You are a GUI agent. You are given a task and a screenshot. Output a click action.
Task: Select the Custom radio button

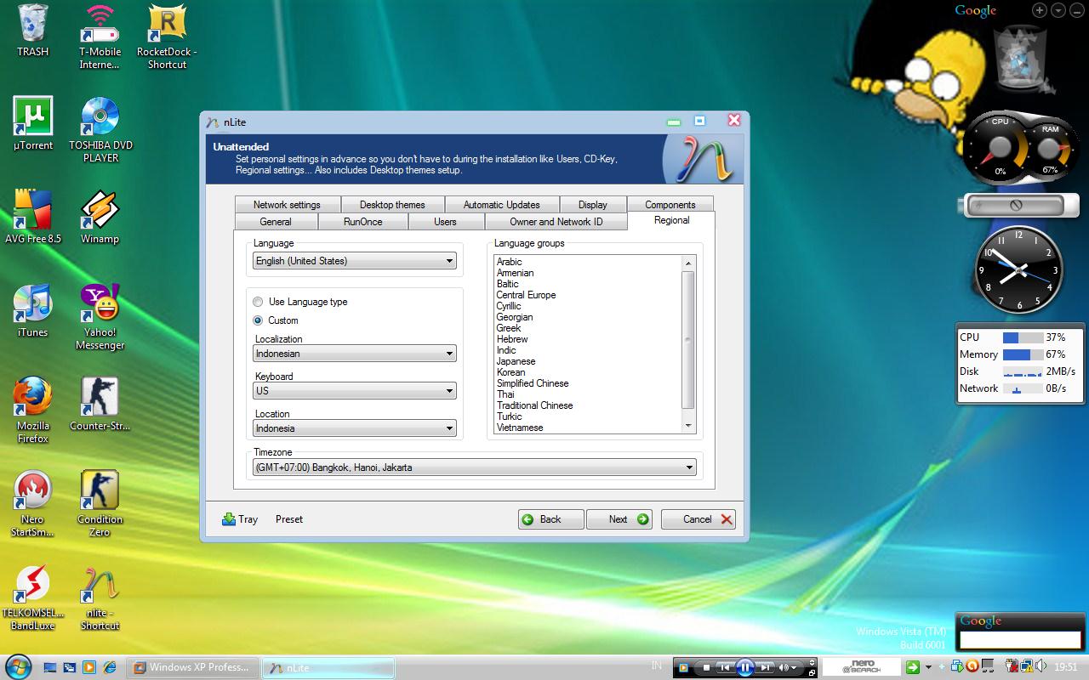click(x=258, y=320)
